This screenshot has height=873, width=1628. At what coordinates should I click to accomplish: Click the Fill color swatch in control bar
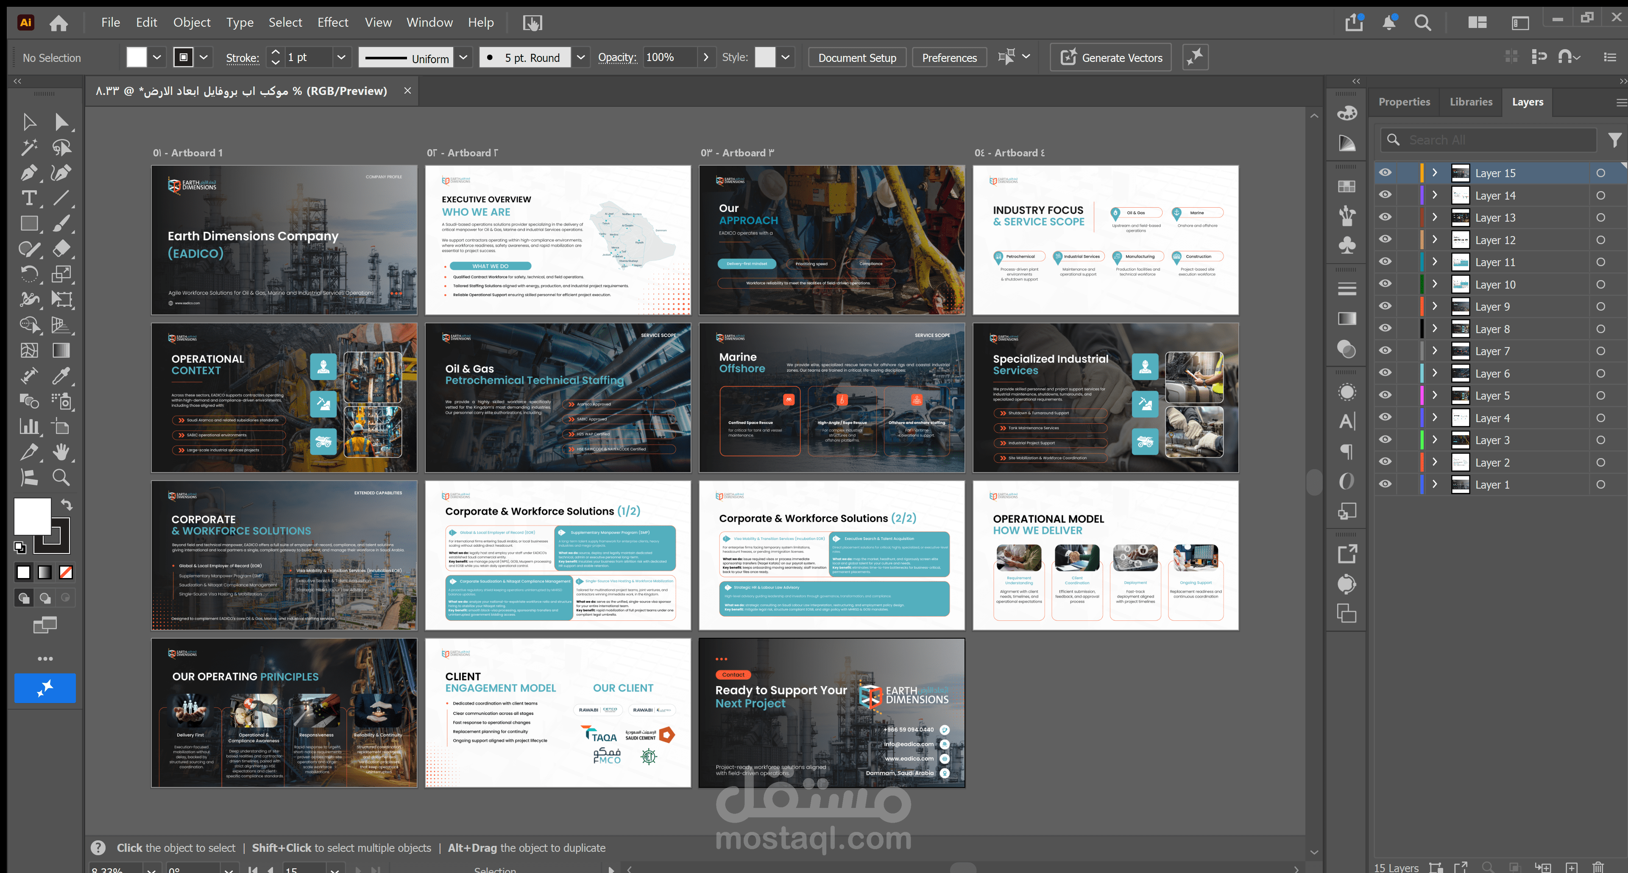pos(136,58)
